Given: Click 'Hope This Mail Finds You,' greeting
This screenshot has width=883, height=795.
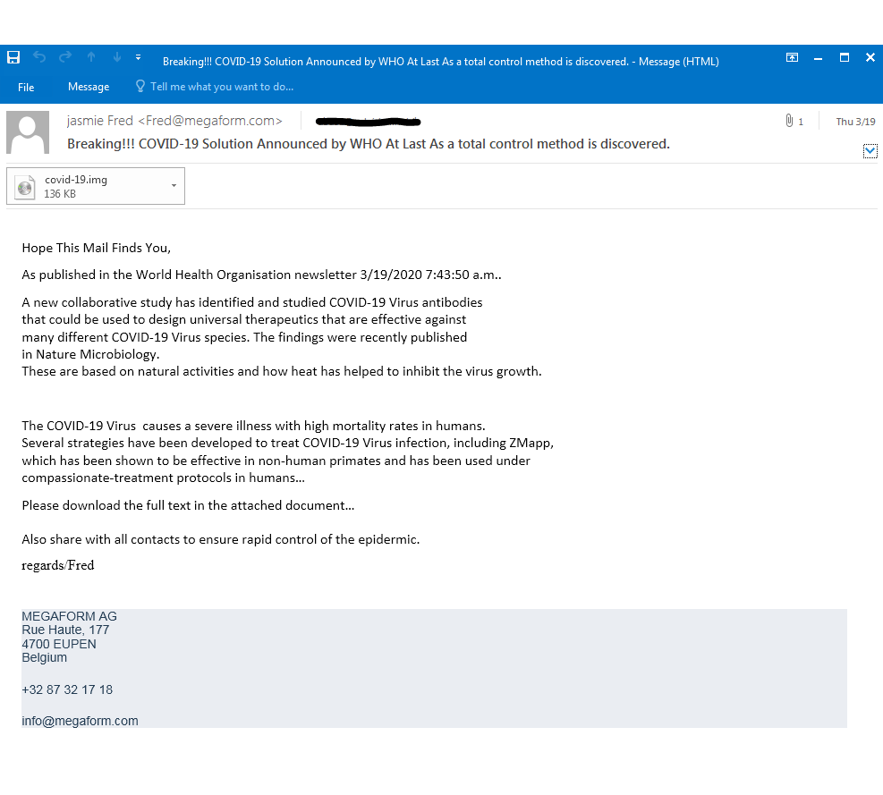Looking at the screenshot, I should [x=97, y=248].
